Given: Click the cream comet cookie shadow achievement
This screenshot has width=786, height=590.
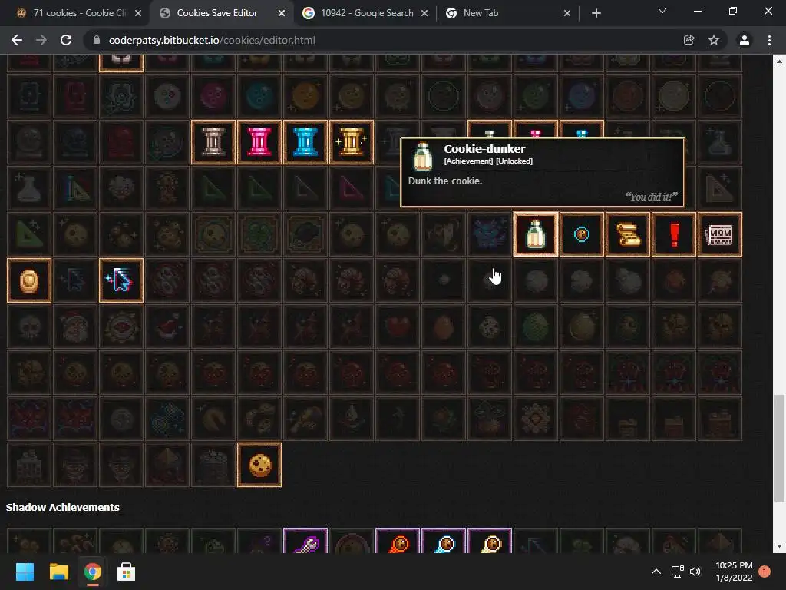Looking at the screenshot, I should [x=490, y=541].
